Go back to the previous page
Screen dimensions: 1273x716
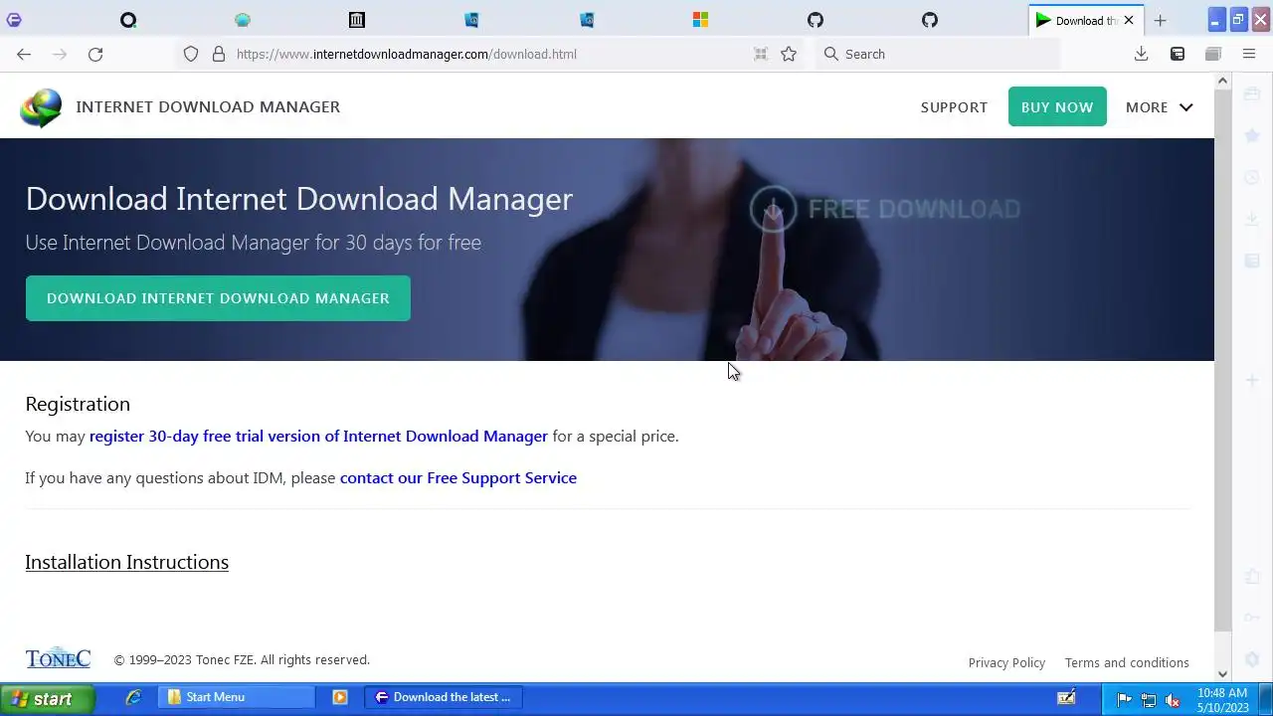(24, 54)
